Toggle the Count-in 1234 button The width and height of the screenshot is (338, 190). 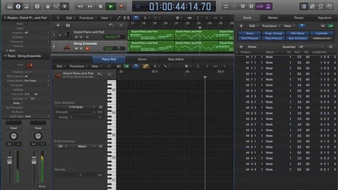click(259, 6)
